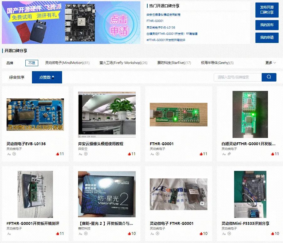Open the #FTHR-G0001开发板开箱测评 card thumbnail
283x243 pixels.
(35, 194)
